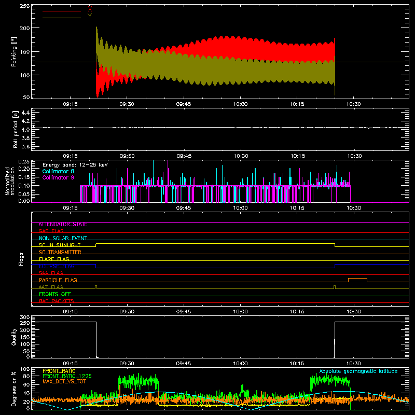Click the SC_IN_SUNLIGHT flag label

pos(60,245)
